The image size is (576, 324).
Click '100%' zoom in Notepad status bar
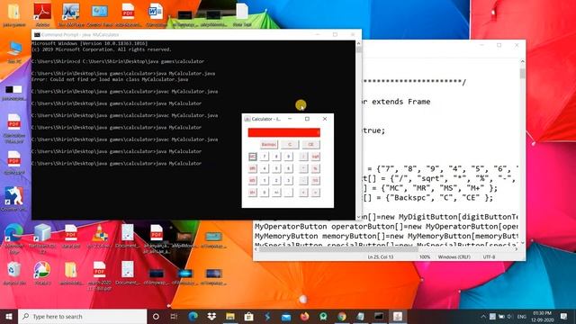click(425, 257)
